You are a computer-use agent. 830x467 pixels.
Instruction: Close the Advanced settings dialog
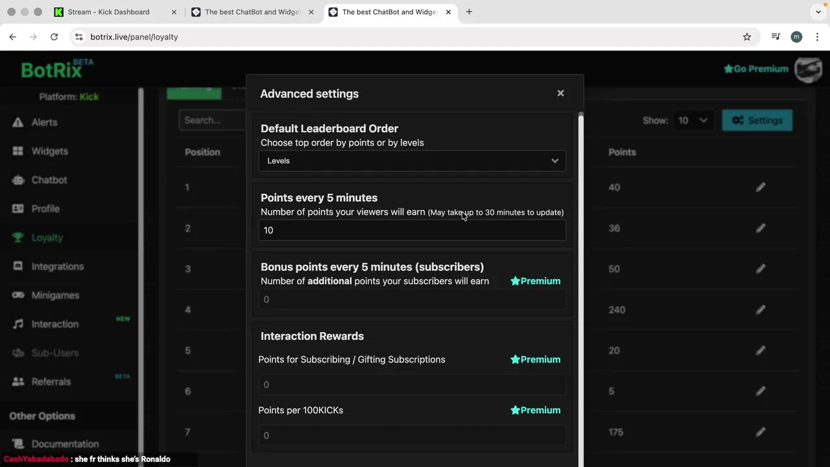click(x=560, y=93)
